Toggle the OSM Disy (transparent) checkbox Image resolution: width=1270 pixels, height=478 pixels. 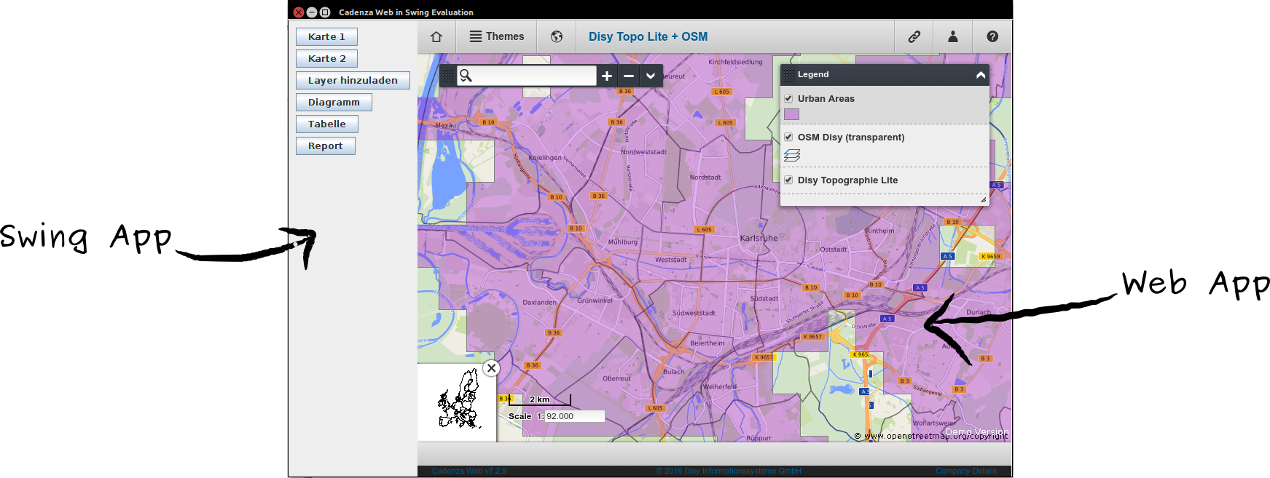pos(788,137)
